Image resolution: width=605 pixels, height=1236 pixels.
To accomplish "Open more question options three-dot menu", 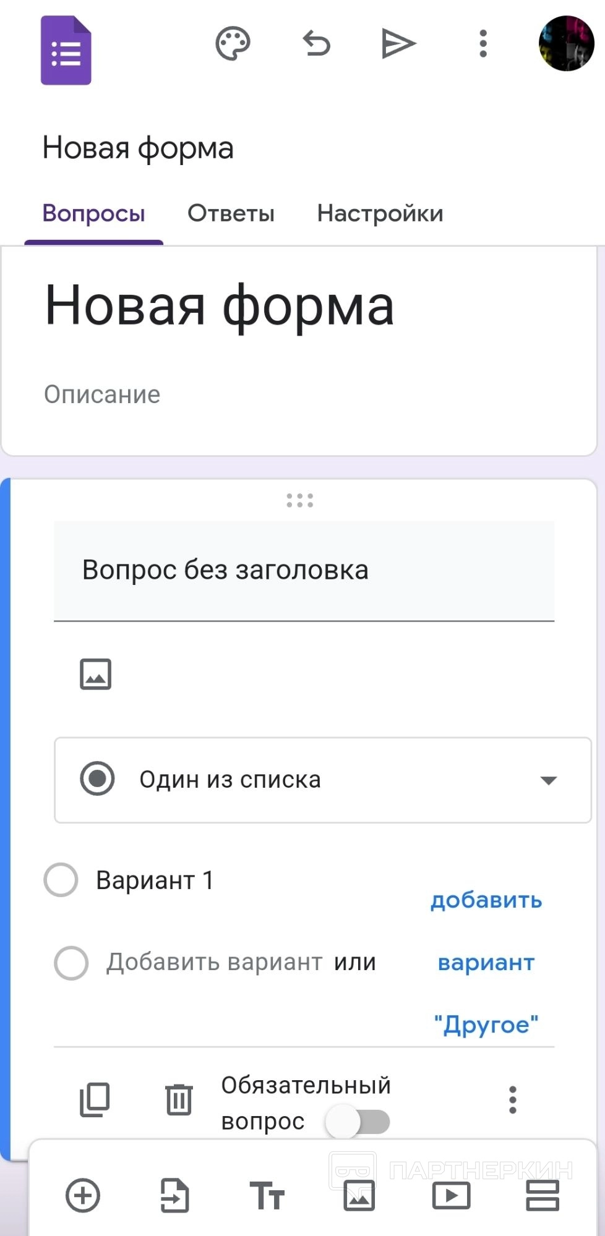I will 512,1100.
